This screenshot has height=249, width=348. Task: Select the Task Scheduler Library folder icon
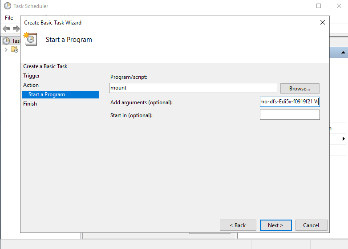click(14, 49)
